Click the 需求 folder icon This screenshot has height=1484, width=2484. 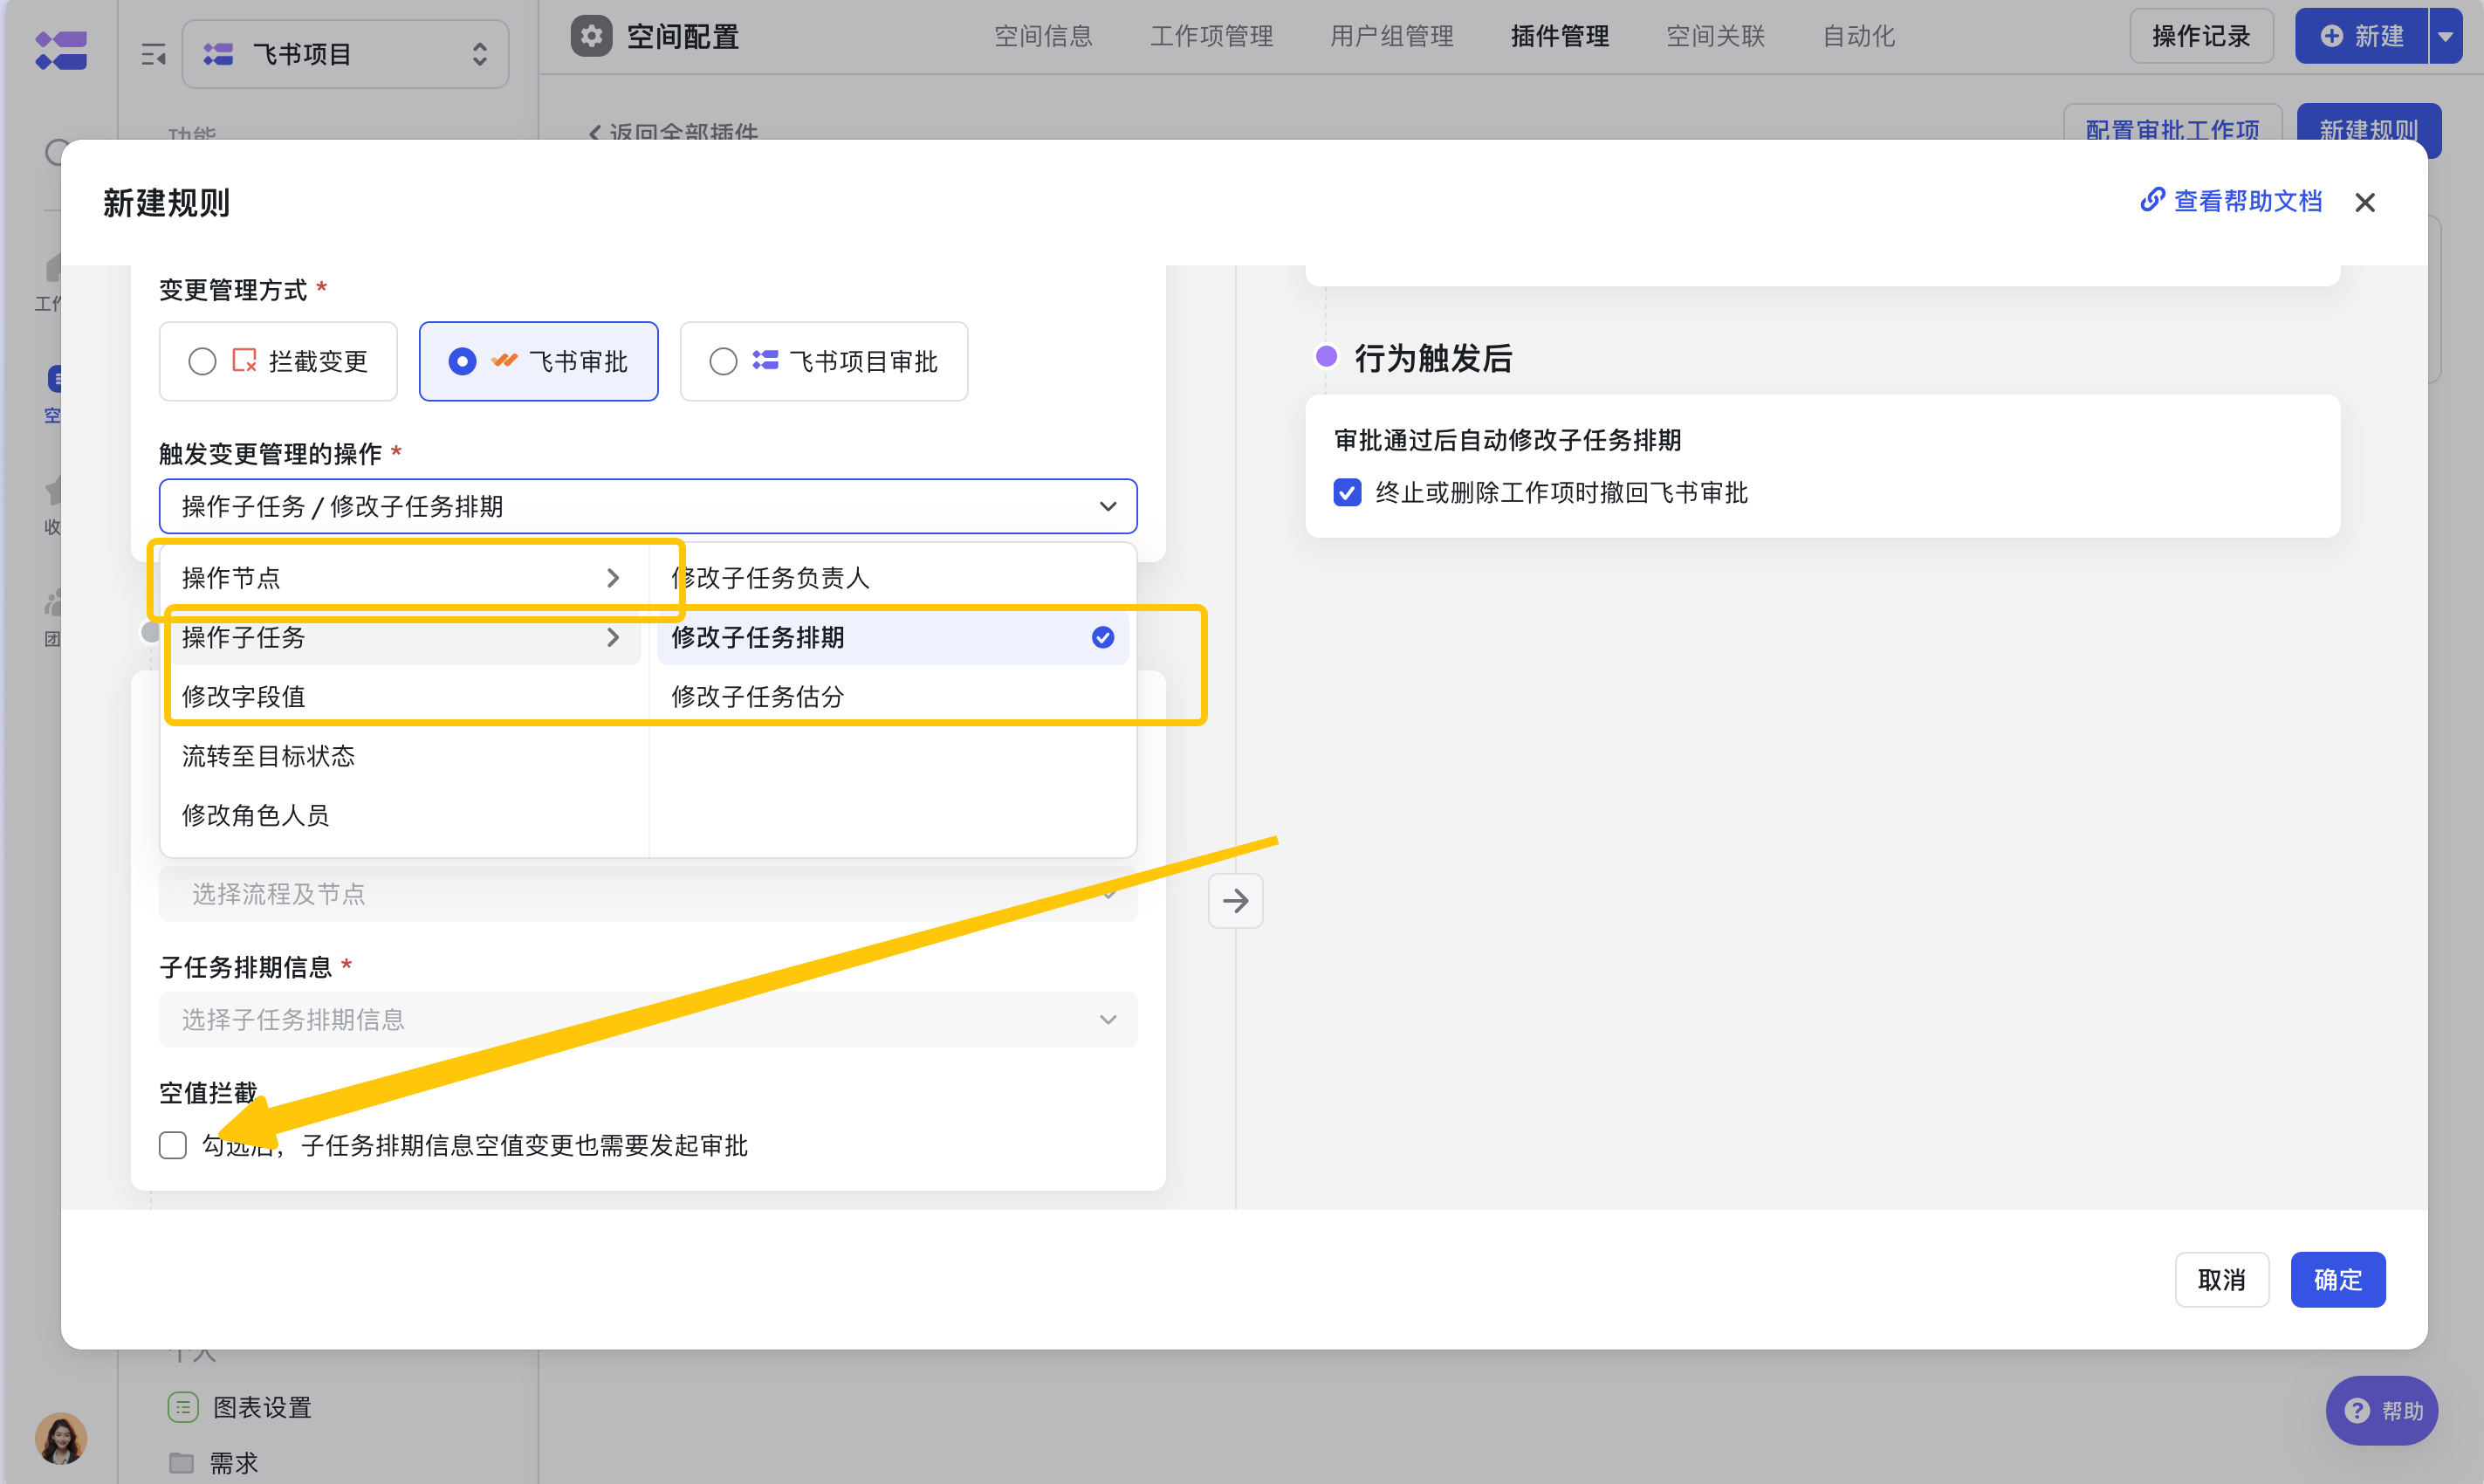(x=182, y=1463)
